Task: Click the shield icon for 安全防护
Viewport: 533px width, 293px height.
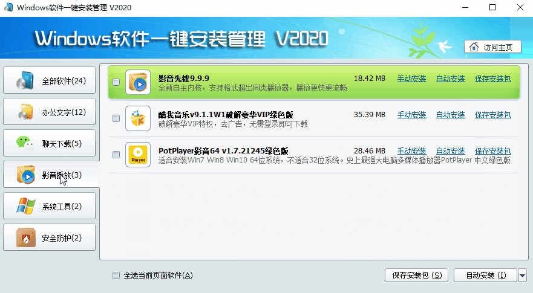Action: click(26, 237)
